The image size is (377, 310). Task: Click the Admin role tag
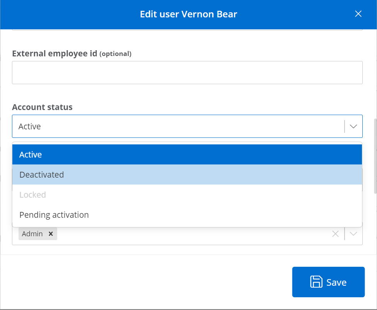click(33, 234)
